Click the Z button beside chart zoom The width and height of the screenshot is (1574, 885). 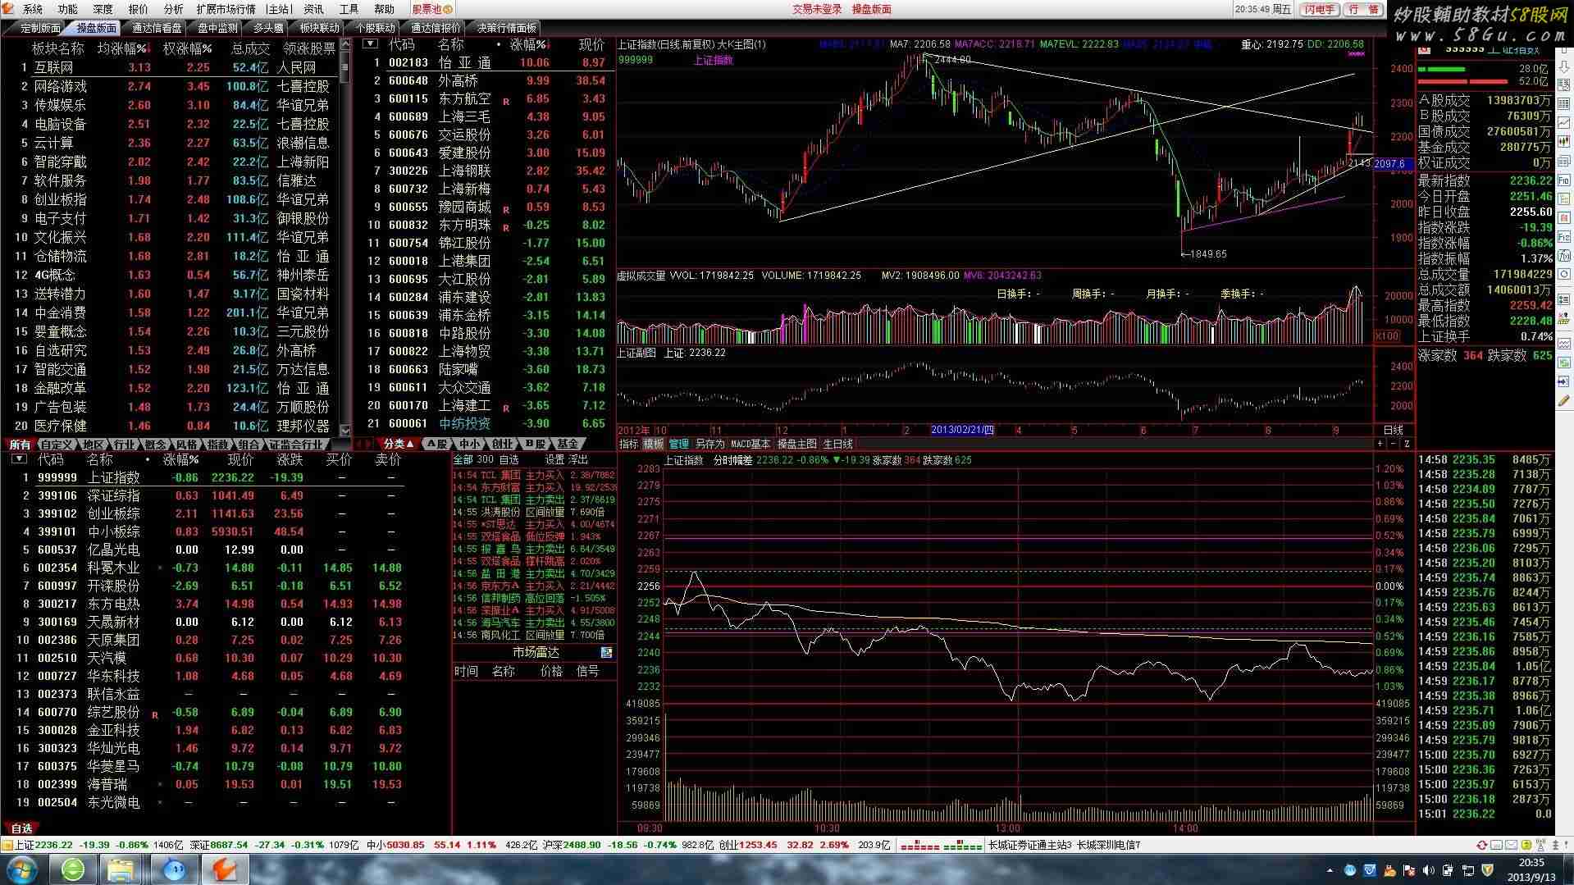[x=1406, y=443]
